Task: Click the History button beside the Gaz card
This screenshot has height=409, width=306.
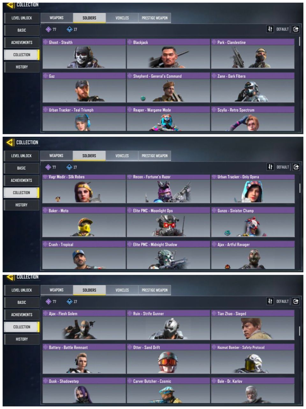Action: (x=22, y=67)
